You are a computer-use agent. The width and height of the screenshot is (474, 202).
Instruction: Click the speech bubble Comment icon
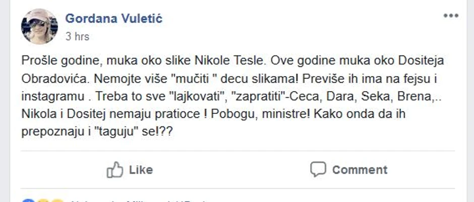pos(318,170)
